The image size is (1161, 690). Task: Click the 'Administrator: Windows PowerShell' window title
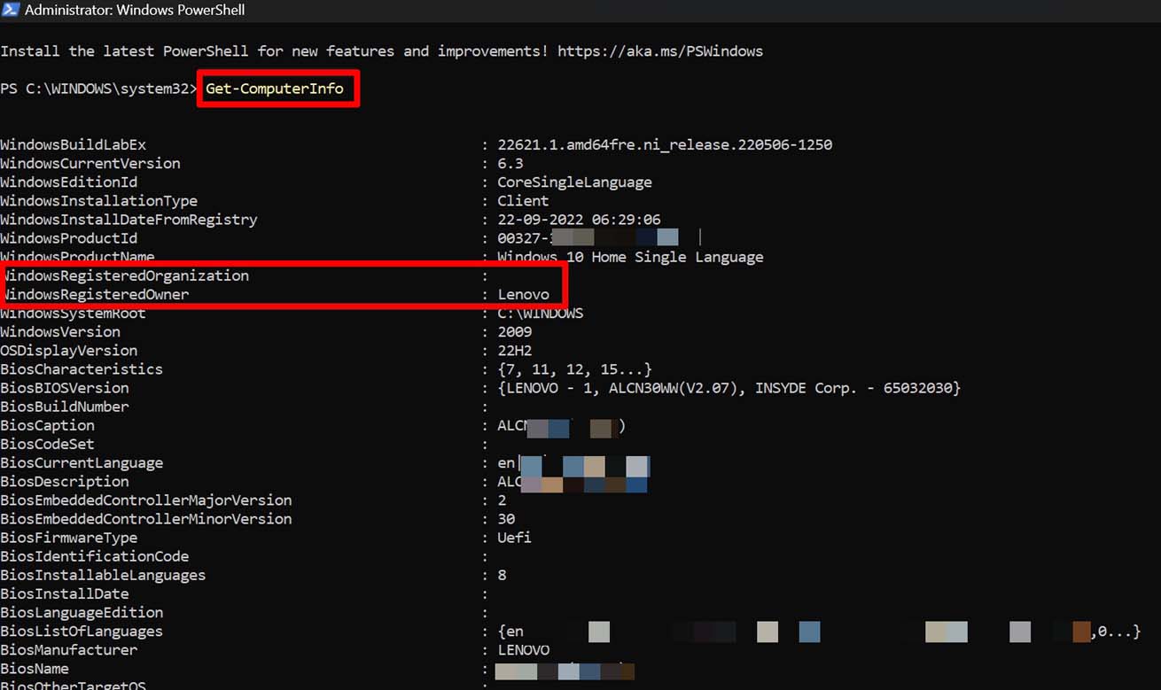coord(135,11)
